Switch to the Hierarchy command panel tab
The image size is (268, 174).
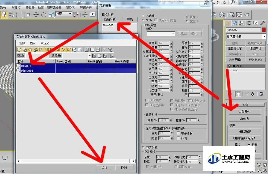tap(242, 23)
